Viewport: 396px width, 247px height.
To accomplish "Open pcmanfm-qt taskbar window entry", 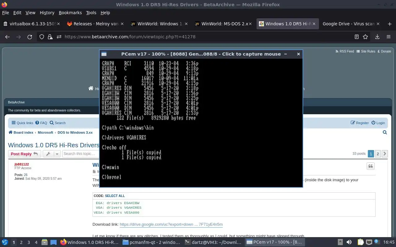I will 151,242.
